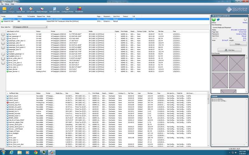The image size is (249, 155).
Task: Click the Print Preview scrollbar
Action: 246,73
